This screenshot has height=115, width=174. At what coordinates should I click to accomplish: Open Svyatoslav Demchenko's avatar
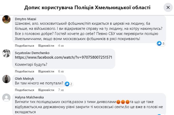(6, 53)
